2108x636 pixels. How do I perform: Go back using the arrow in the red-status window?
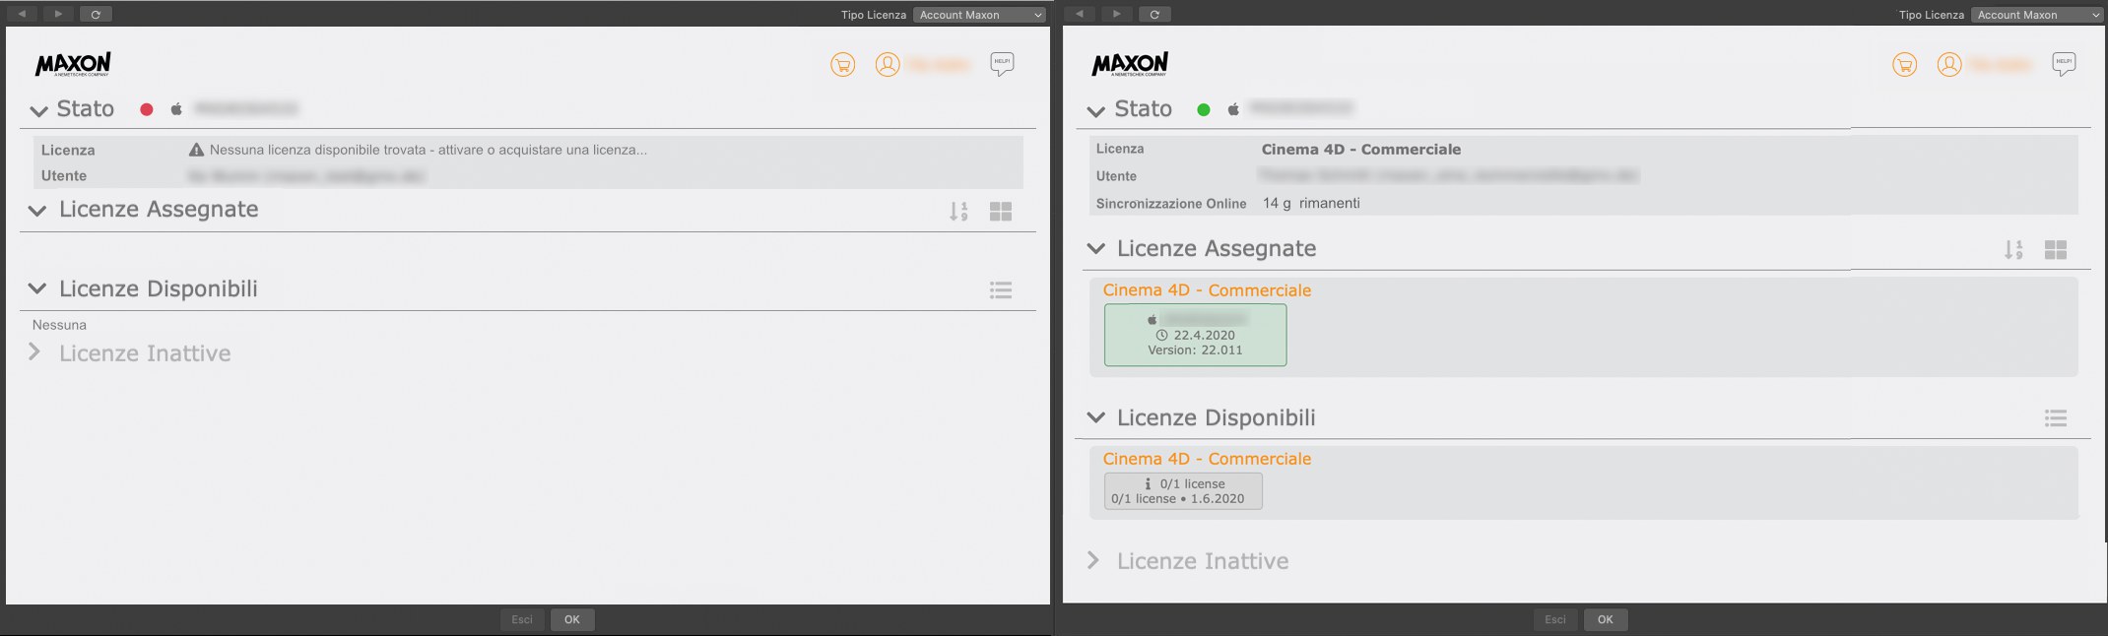[x=22, y=14]
